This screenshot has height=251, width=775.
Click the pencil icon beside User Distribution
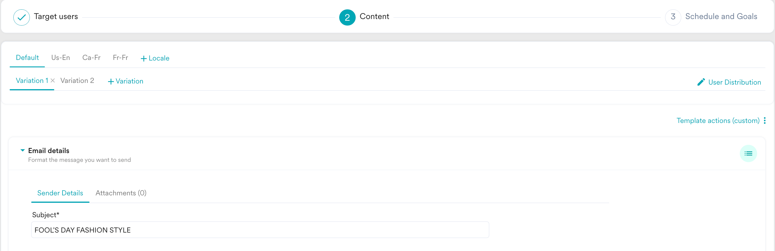[x=701, y=82]
